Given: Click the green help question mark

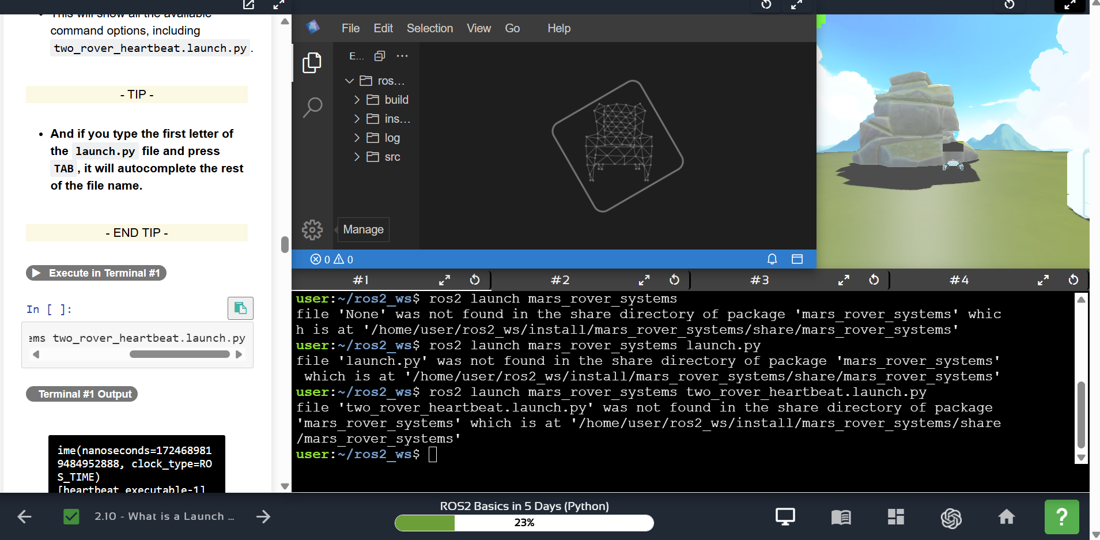Looking at the screenshot, I should (x=1061, y=517).
